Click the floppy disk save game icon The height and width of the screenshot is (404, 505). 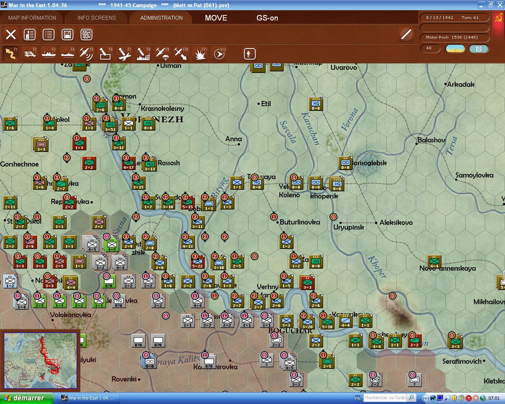tap(67, 34)
